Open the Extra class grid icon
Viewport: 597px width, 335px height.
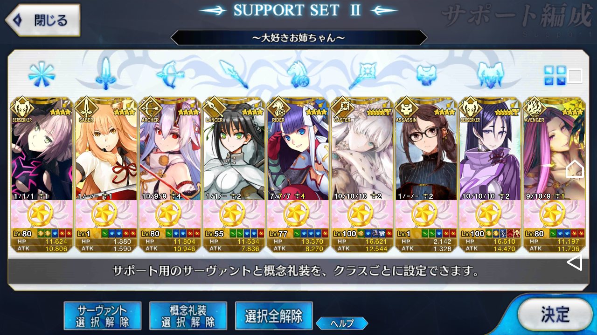[555, 75]
